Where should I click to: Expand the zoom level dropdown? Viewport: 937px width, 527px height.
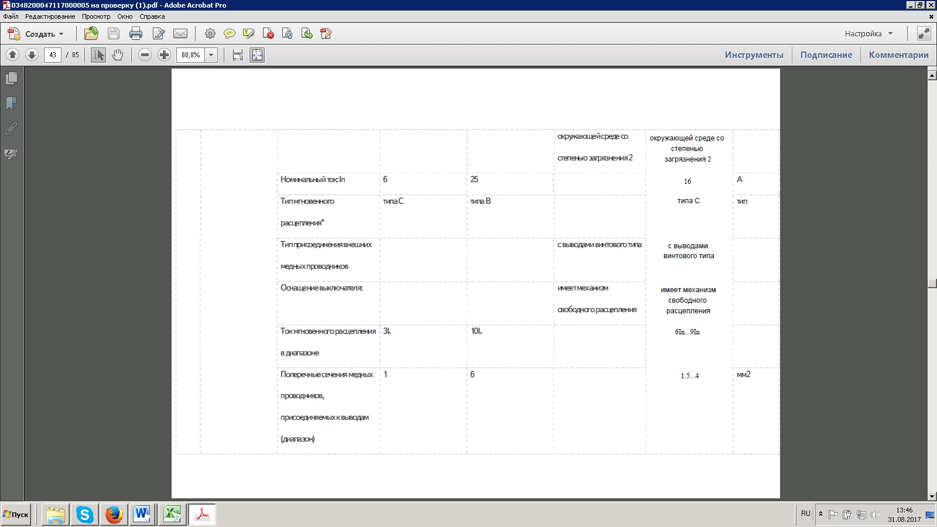pyautogui.click(x=211, y=55)
